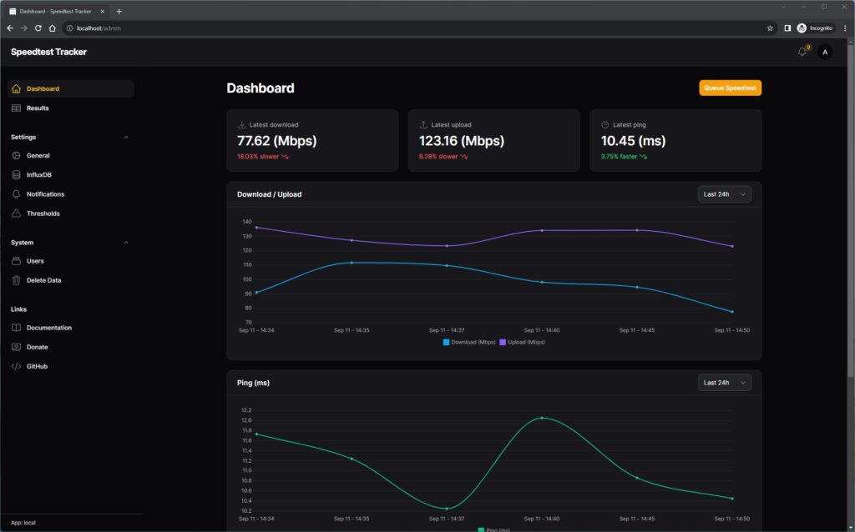Click a data point on the Ping chart peak

(544, 419)
